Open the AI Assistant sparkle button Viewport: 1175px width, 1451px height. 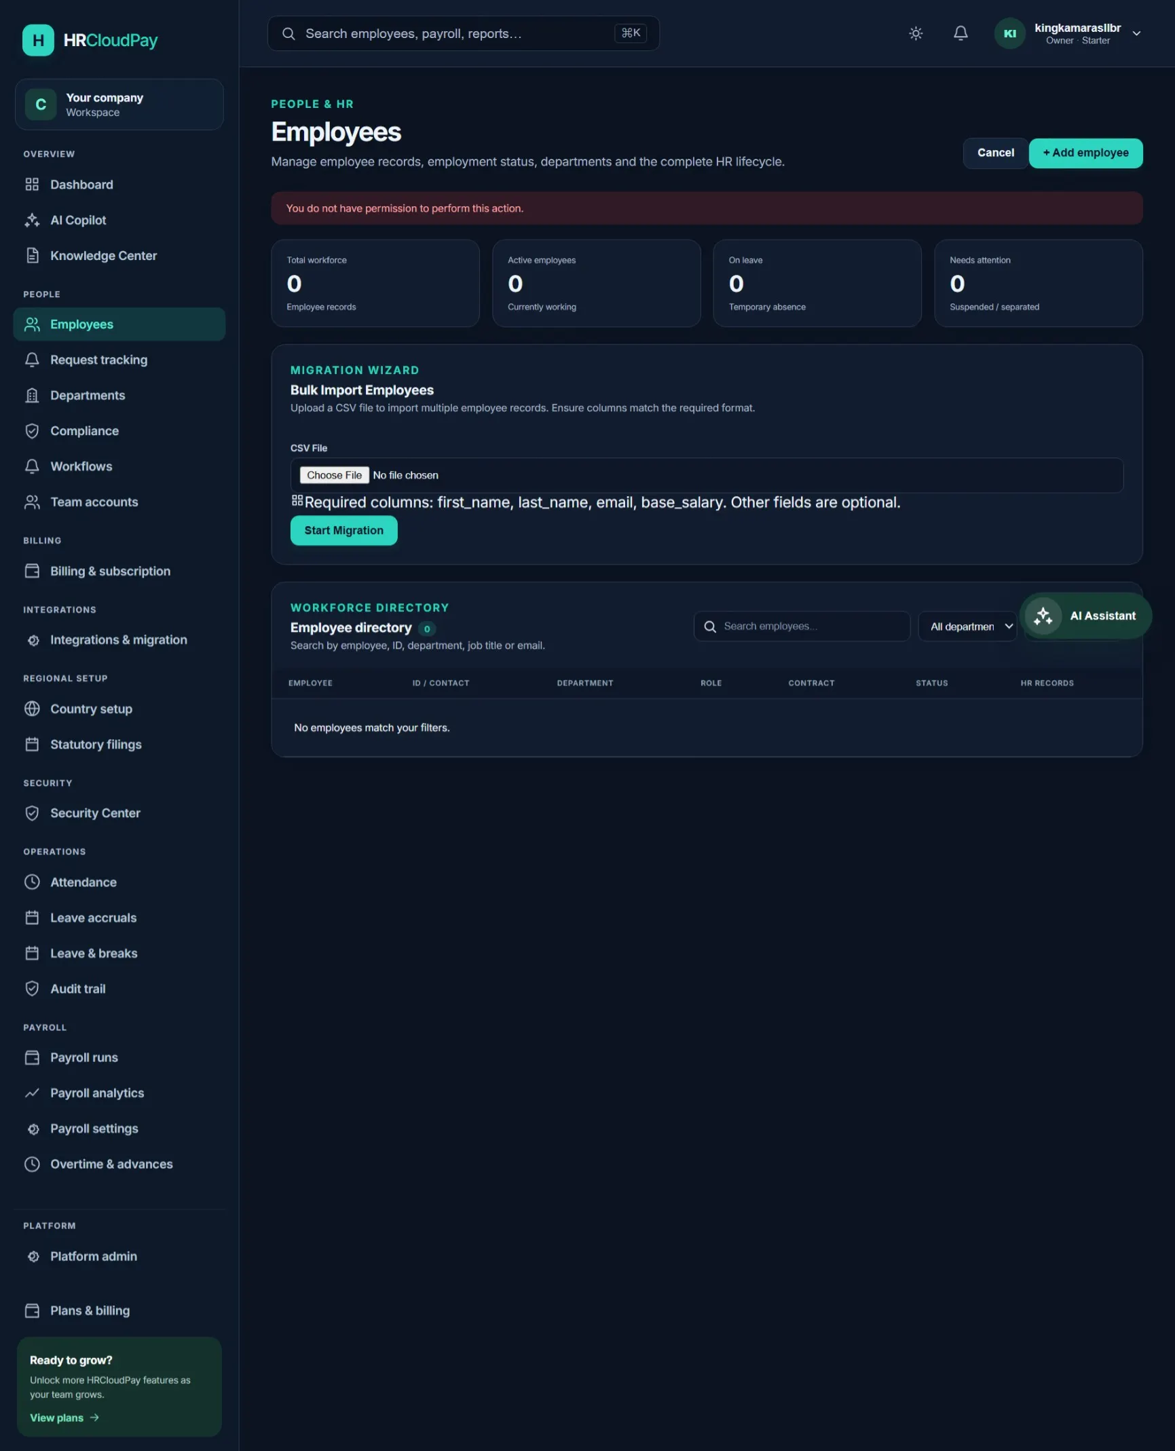pyautogui.click(x=1085, y=616)
